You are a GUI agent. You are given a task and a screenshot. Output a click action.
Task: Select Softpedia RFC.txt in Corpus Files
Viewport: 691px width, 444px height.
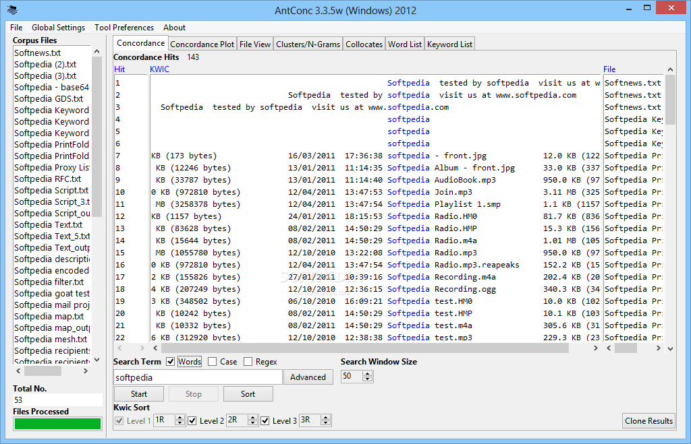tap(48, 179)
